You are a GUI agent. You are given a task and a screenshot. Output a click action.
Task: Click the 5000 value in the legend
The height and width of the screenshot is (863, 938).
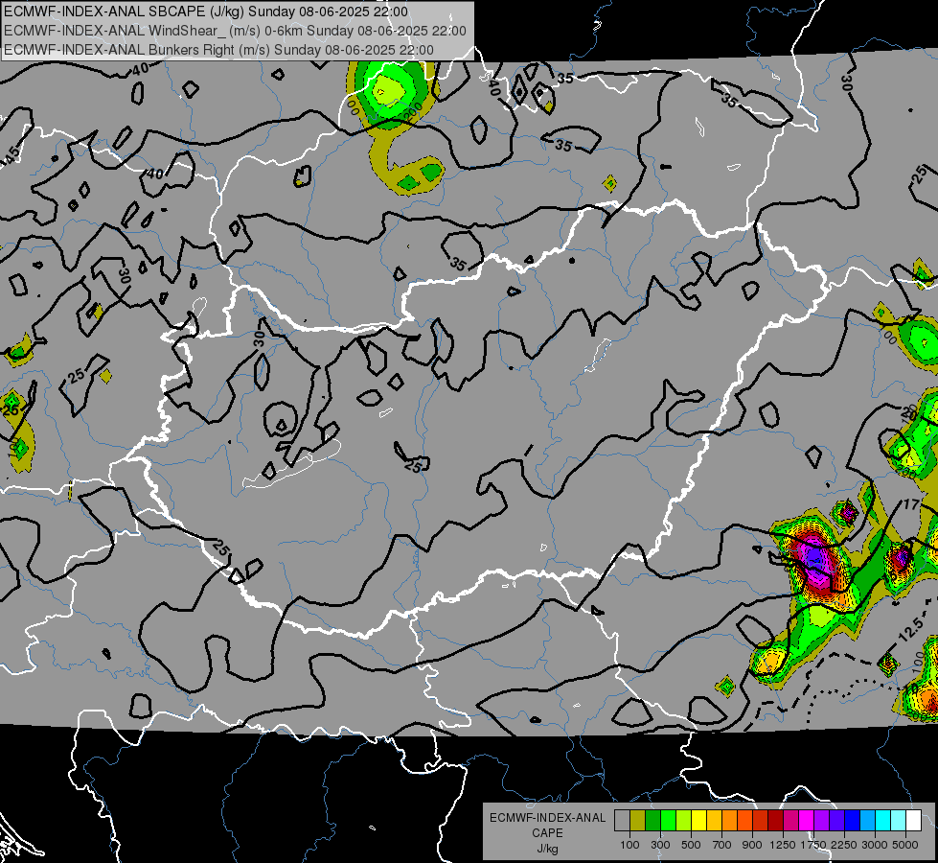click(x=905, y=845)
